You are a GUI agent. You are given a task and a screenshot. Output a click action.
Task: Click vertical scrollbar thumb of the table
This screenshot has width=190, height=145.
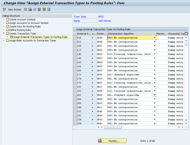(x=186, y=44)
